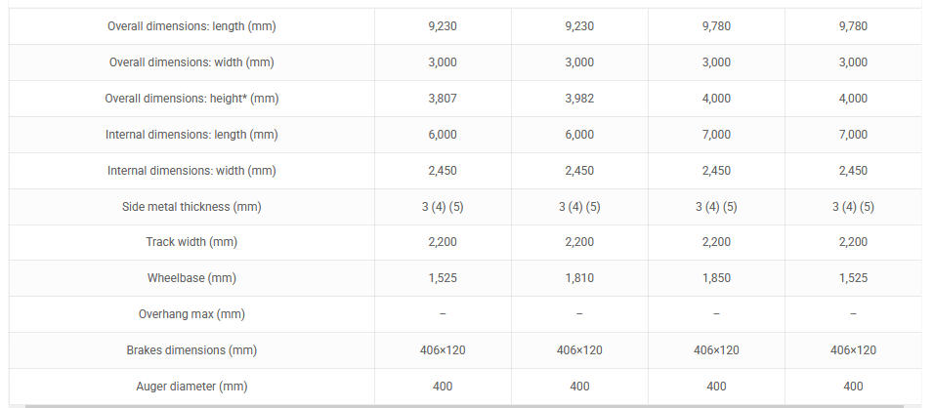Select the "Auger diameter (mm)" row label
Screen dimensions: 934x408
pyautogui.click(x=191, y=387)
